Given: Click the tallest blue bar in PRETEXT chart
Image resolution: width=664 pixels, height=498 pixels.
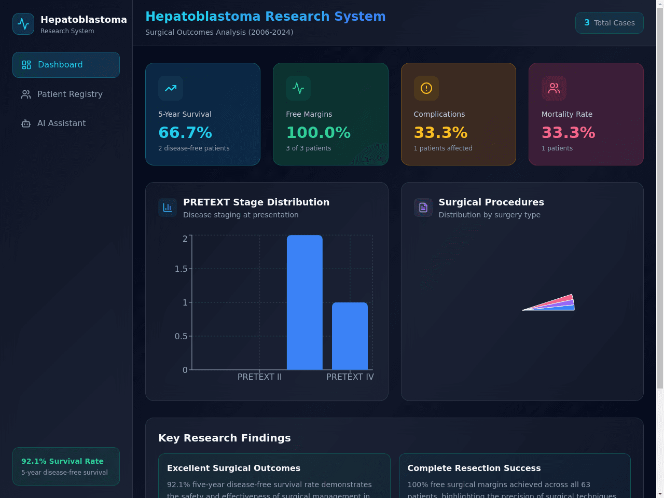Looking at the screenshot, I should [x=305, y=302].
